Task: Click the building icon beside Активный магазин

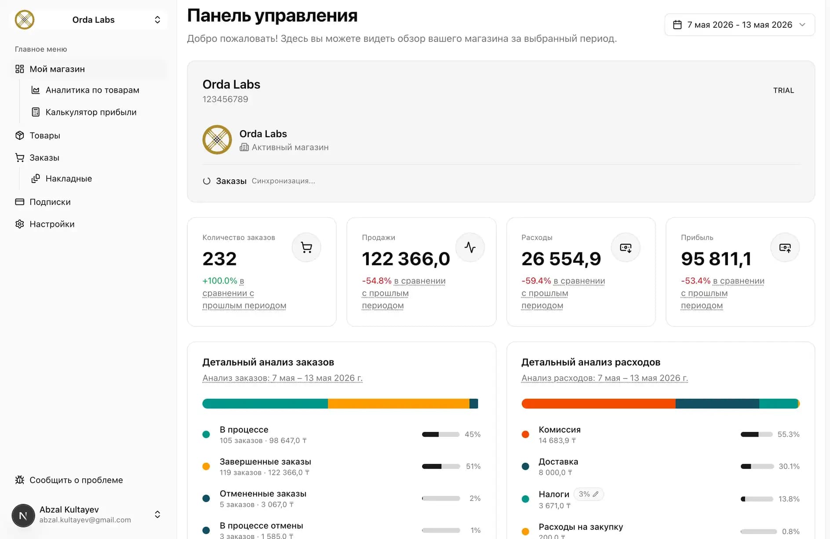Action: pyautogui.click(x=244, y=147)
